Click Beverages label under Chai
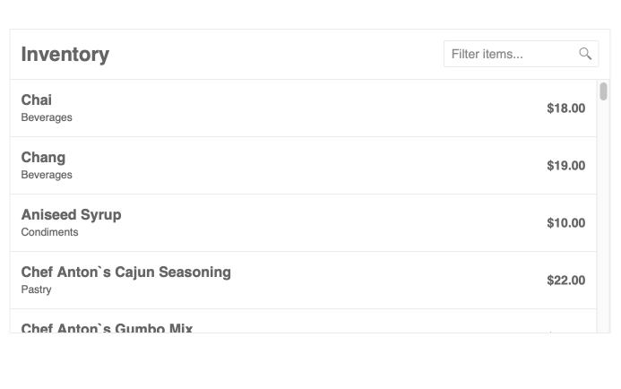 tap(47, 117)
